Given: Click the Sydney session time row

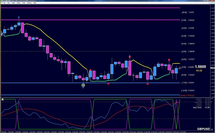Looking at the screenshot, I should coord(203,99).
